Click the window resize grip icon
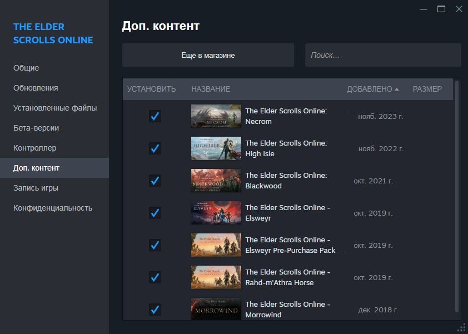This screenshot has width=468, height=334. coord(462,328)
